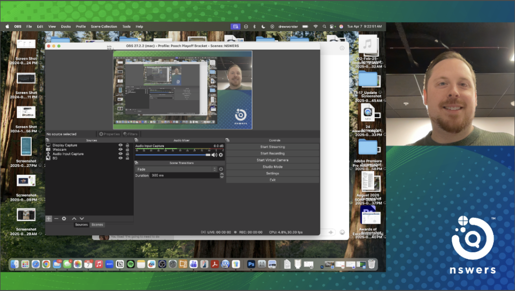
Task: Open the Scene Collection menu
Action: (104, 27)
